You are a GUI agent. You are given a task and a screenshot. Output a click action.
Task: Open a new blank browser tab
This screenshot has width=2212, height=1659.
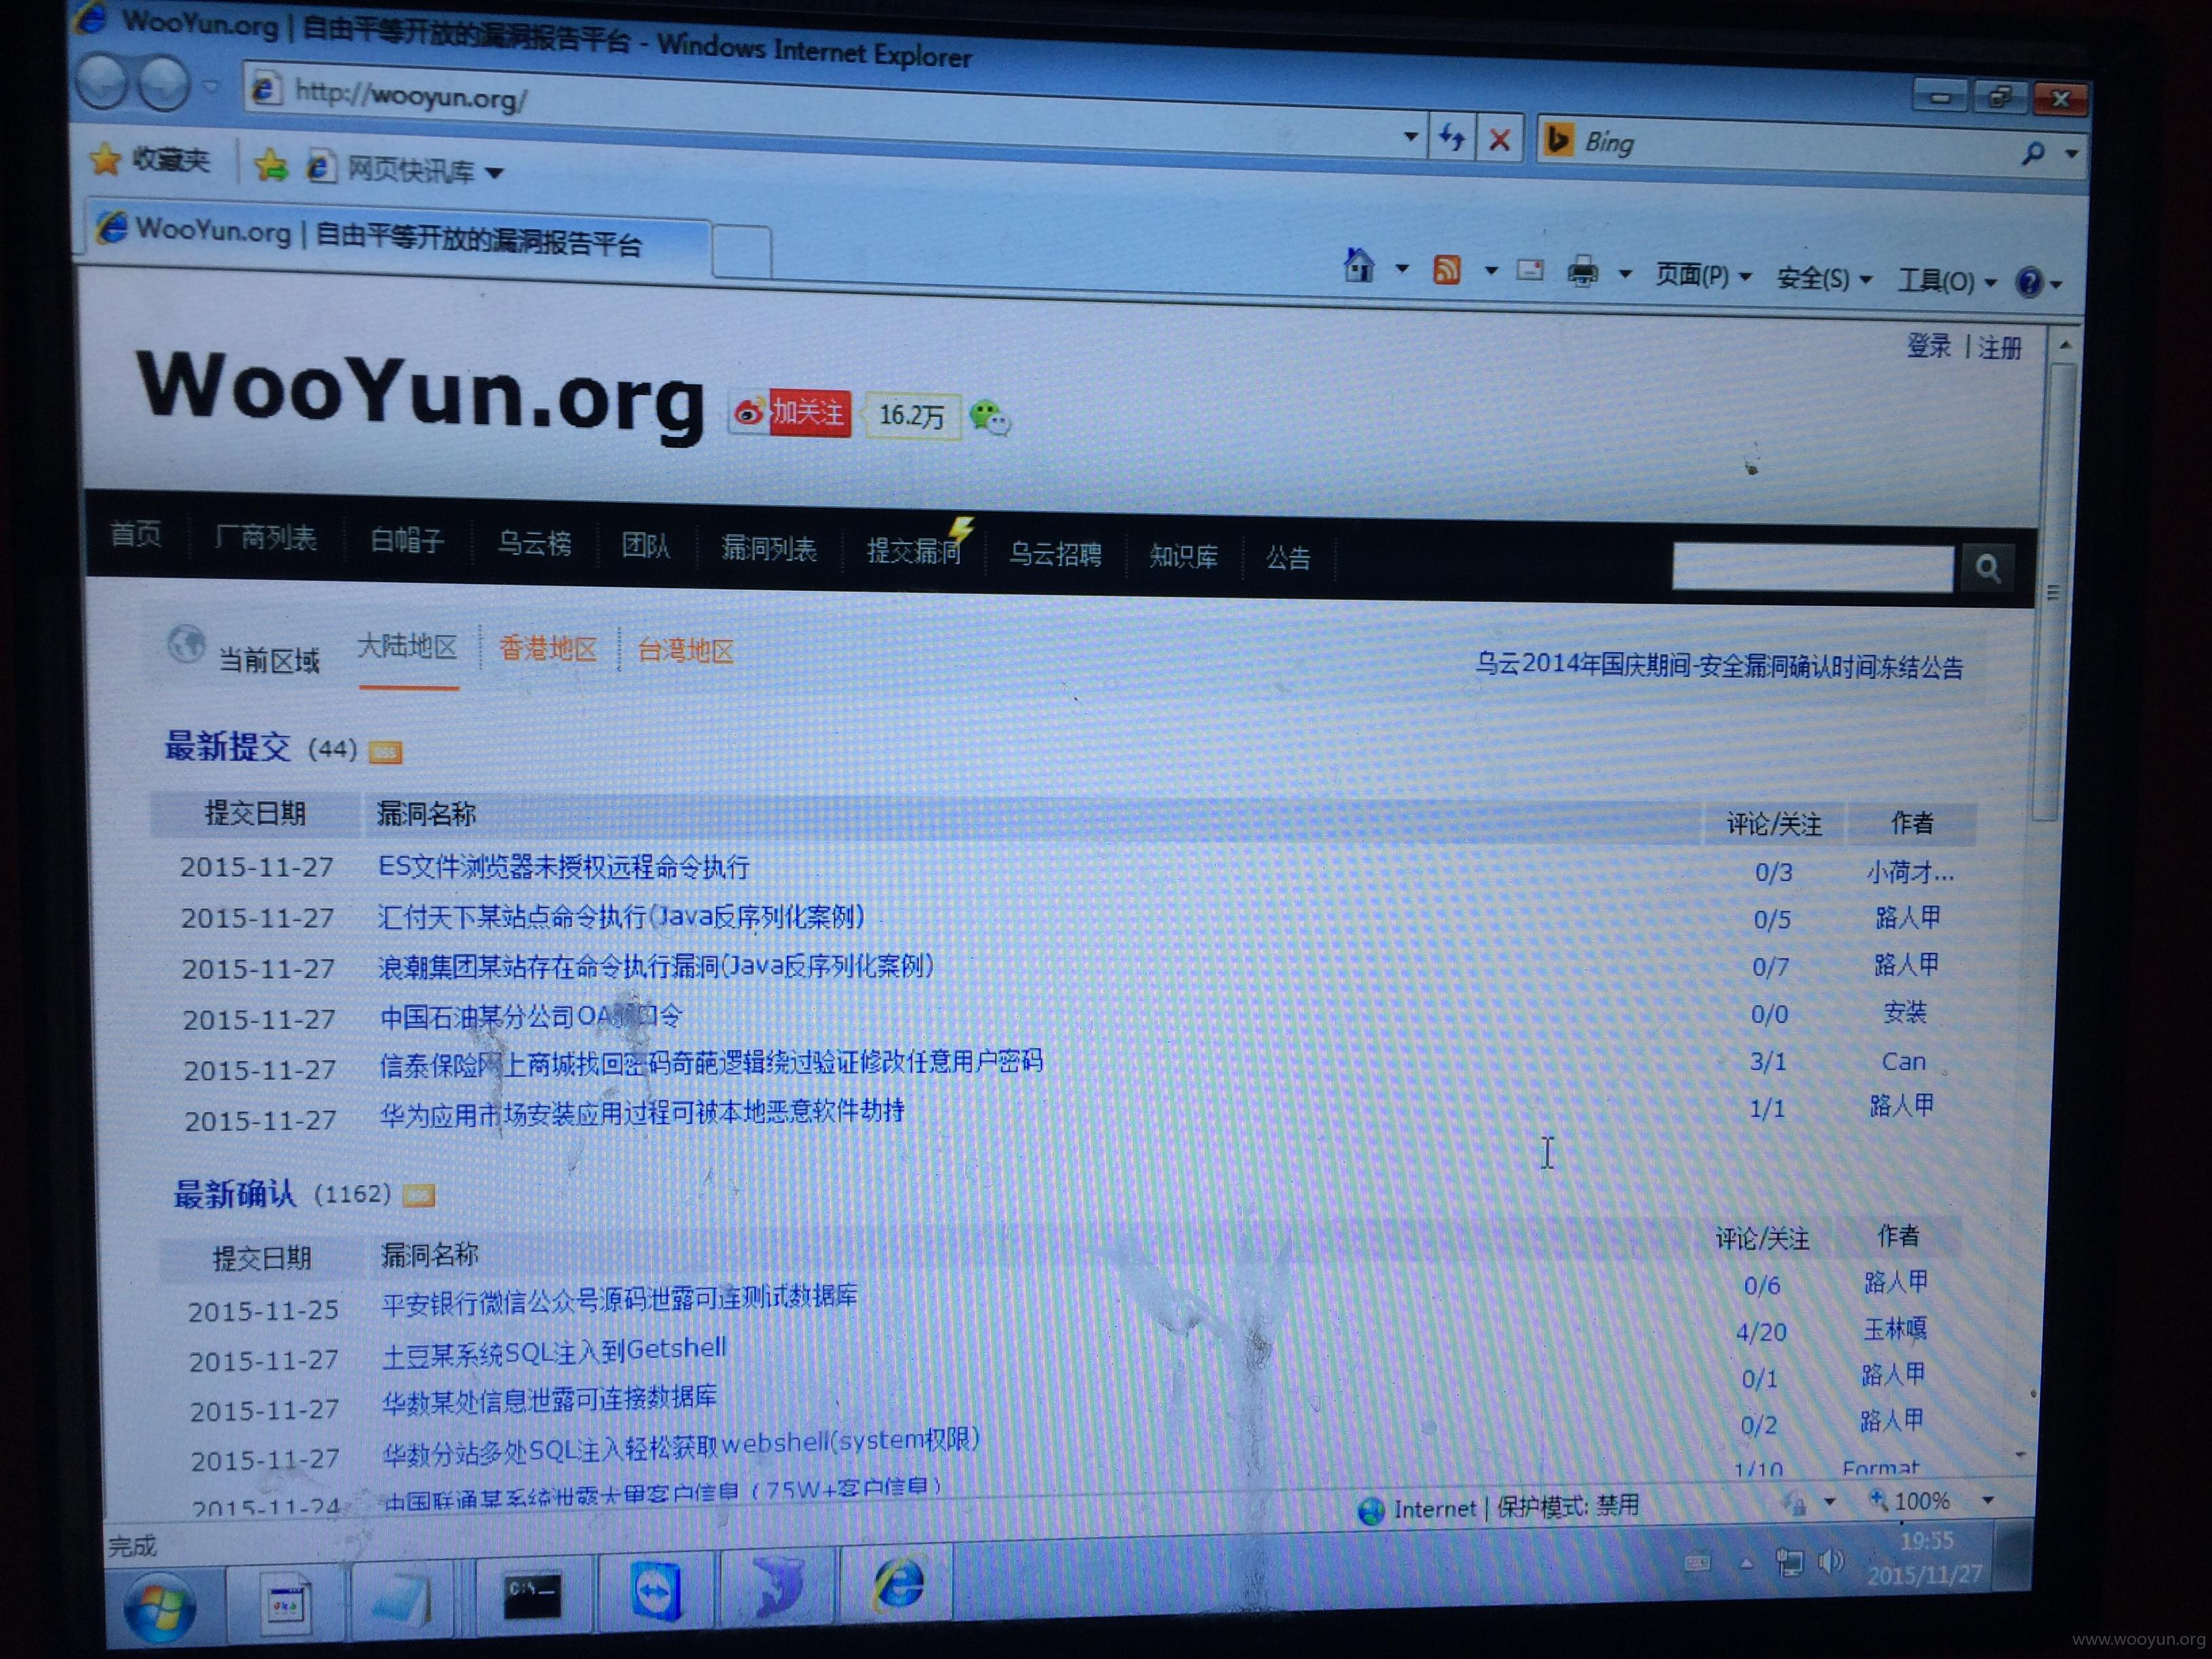click(741, 250)
